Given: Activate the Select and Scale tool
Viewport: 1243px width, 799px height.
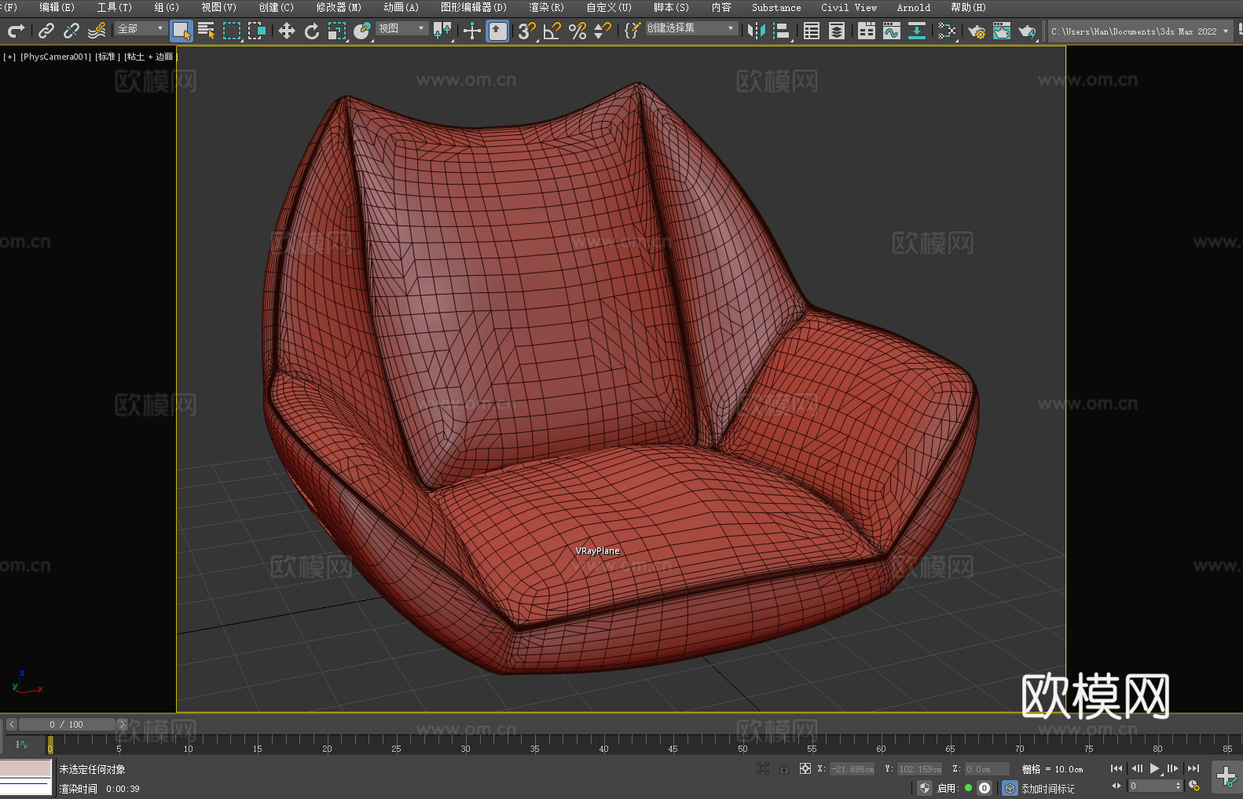Looking at the screenshot, I should (x=337, y=31).
